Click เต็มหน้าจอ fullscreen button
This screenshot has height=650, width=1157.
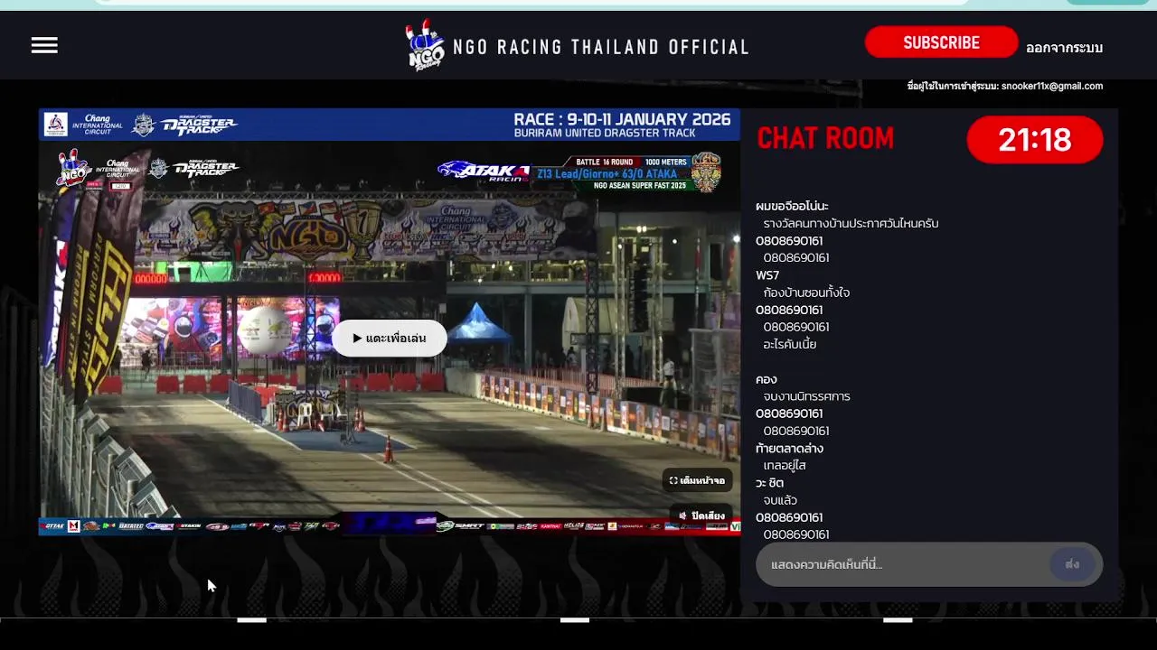(697, 480)
